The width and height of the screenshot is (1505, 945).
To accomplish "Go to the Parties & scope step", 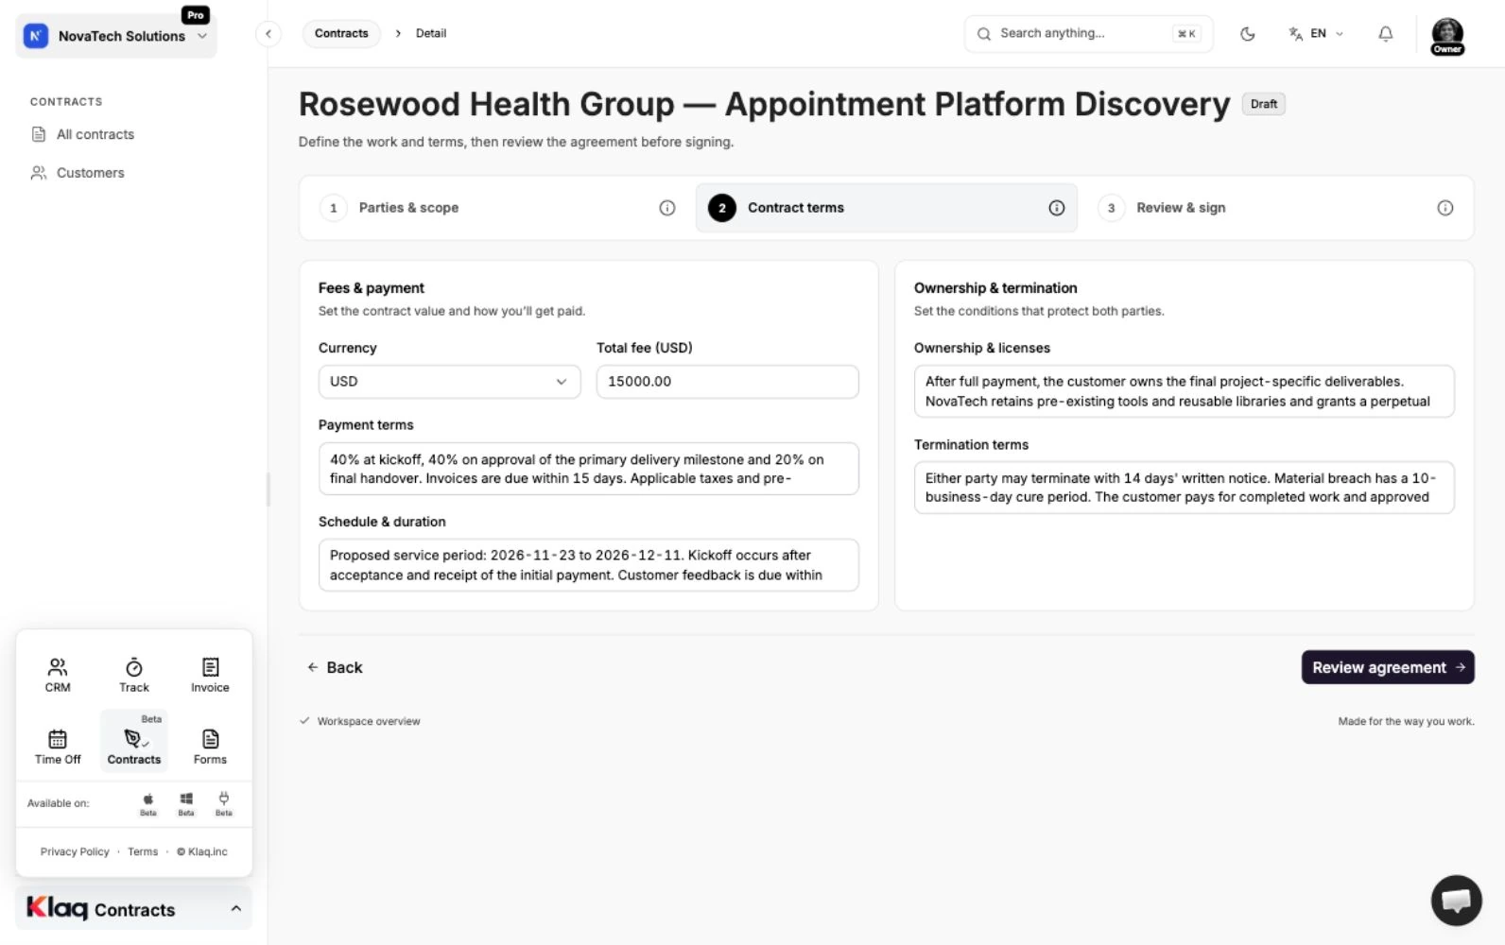I will (x=498, y=208).
